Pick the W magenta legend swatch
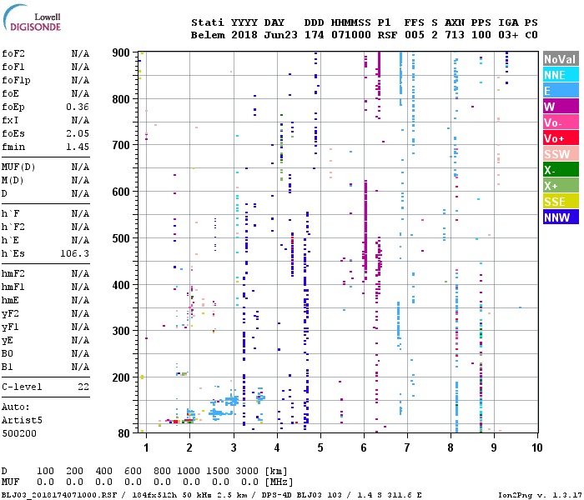Image resolution: width=584 pixels, height=500 pixels. (561, 106)
